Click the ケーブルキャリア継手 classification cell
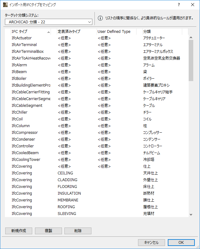Viewport: 200px width, 249px height. coord(158,92)
